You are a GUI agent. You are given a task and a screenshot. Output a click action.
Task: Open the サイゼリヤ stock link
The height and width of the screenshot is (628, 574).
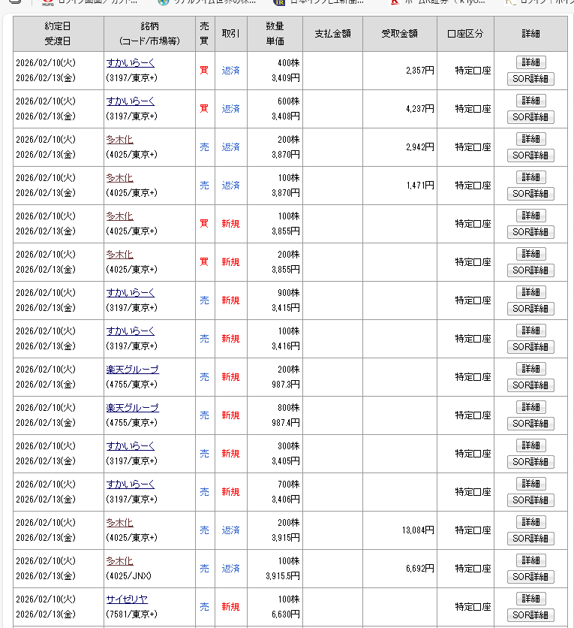(x=127, y=599)
